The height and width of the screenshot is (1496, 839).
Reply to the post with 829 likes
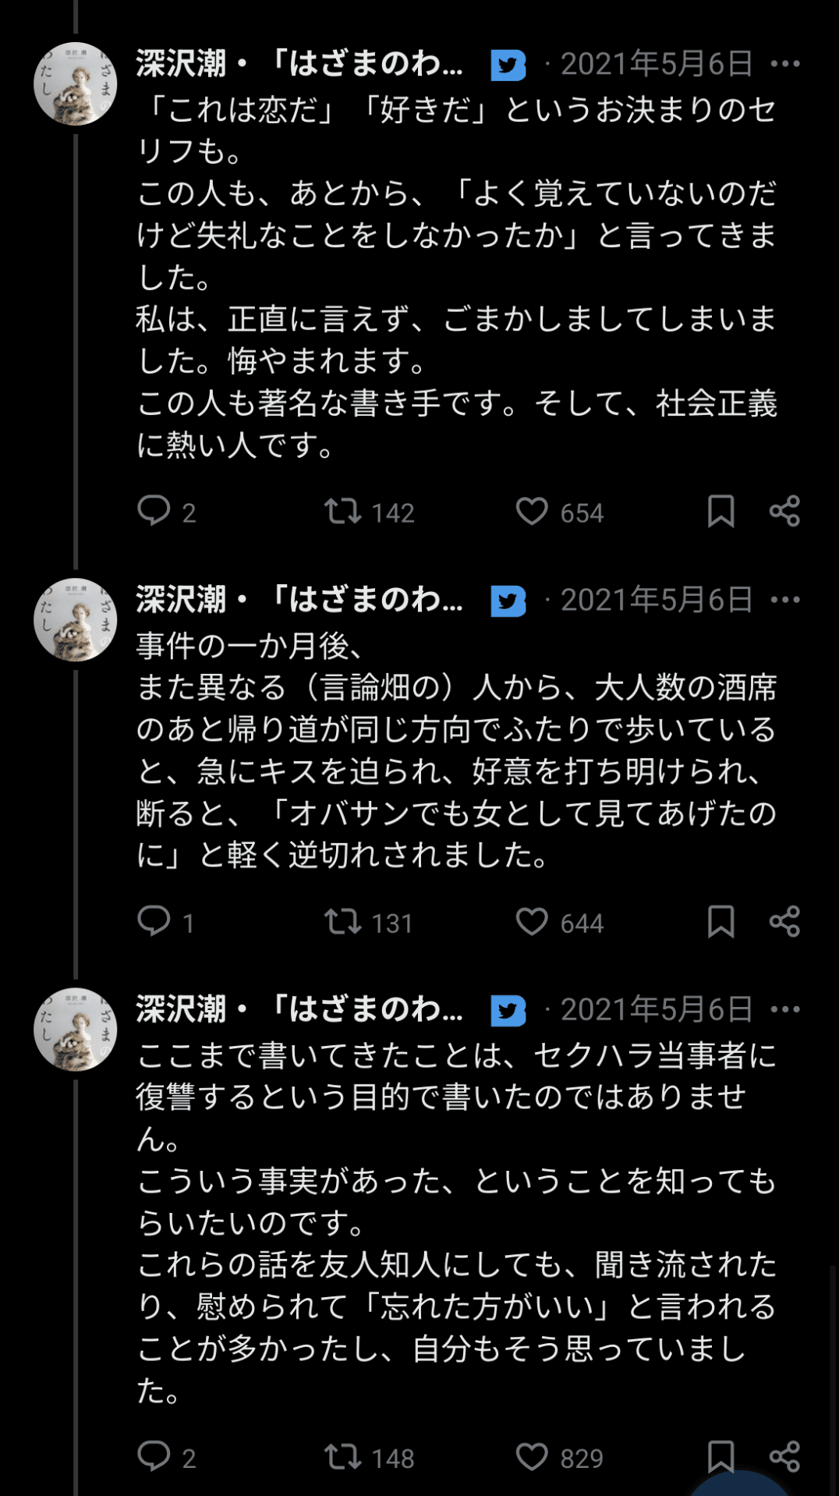click(154, 1456)
